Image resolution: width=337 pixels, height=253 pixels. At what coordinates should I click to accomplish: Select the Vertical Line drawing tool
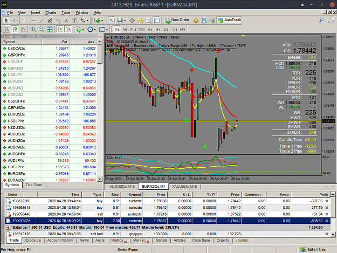tap(25, 20)
